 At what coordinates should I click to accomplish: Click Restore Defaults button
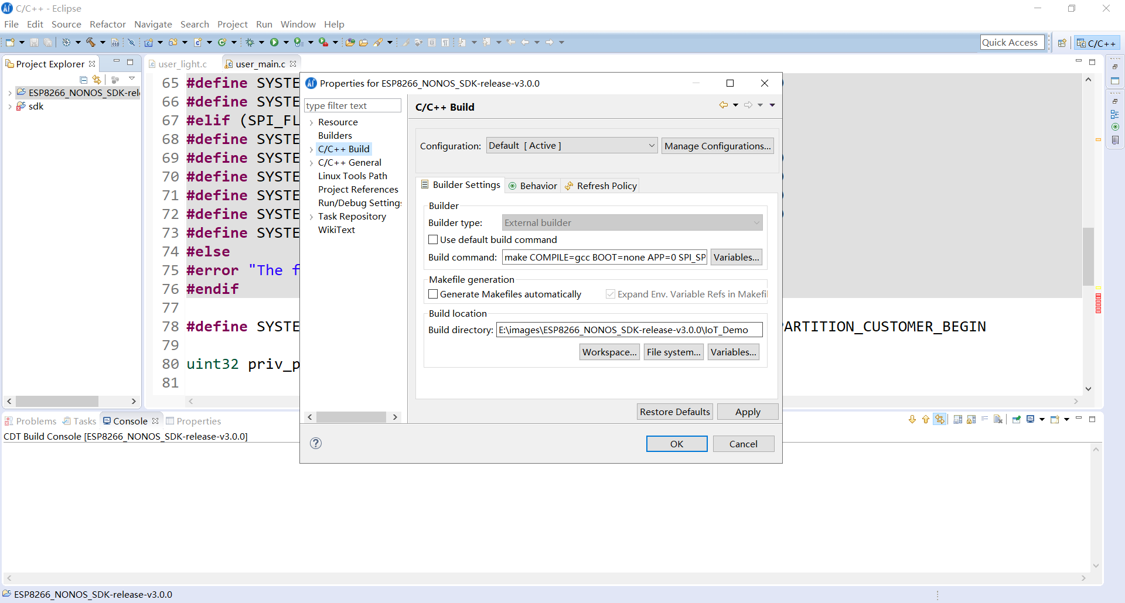point(675,412)
